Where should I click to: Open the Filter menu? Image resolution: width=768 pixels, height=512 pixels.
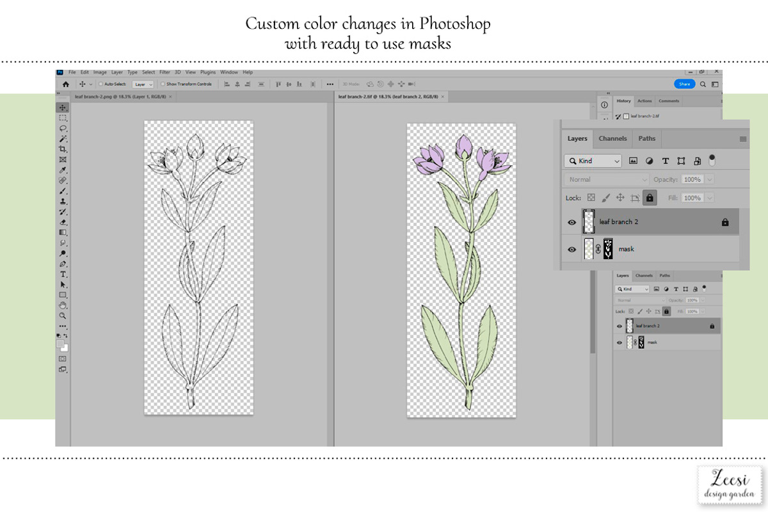[x=165, y=72]
